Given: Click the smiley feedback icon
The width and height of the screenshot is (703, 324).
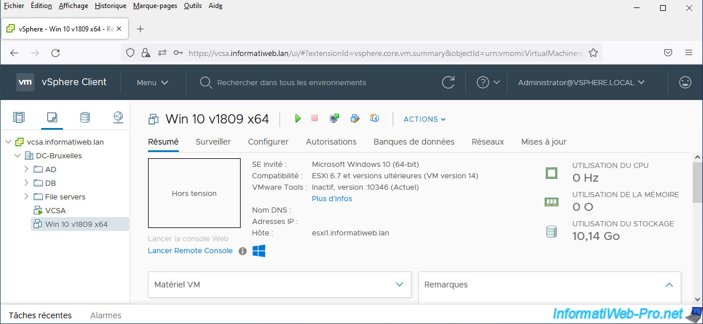Looking at the screenshot, I should click(685, 82).
